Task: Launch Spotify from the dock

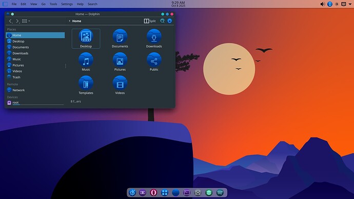Action: [220, 192]
